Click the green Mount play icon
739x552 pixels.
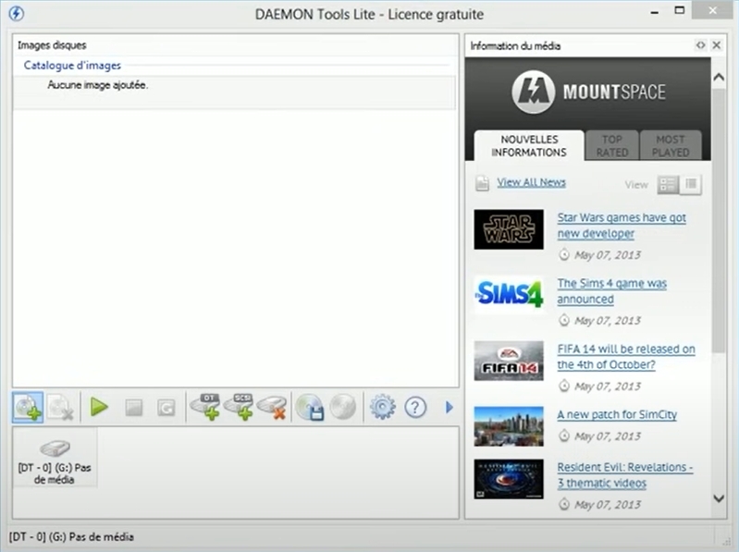click(x=99, y=407)
